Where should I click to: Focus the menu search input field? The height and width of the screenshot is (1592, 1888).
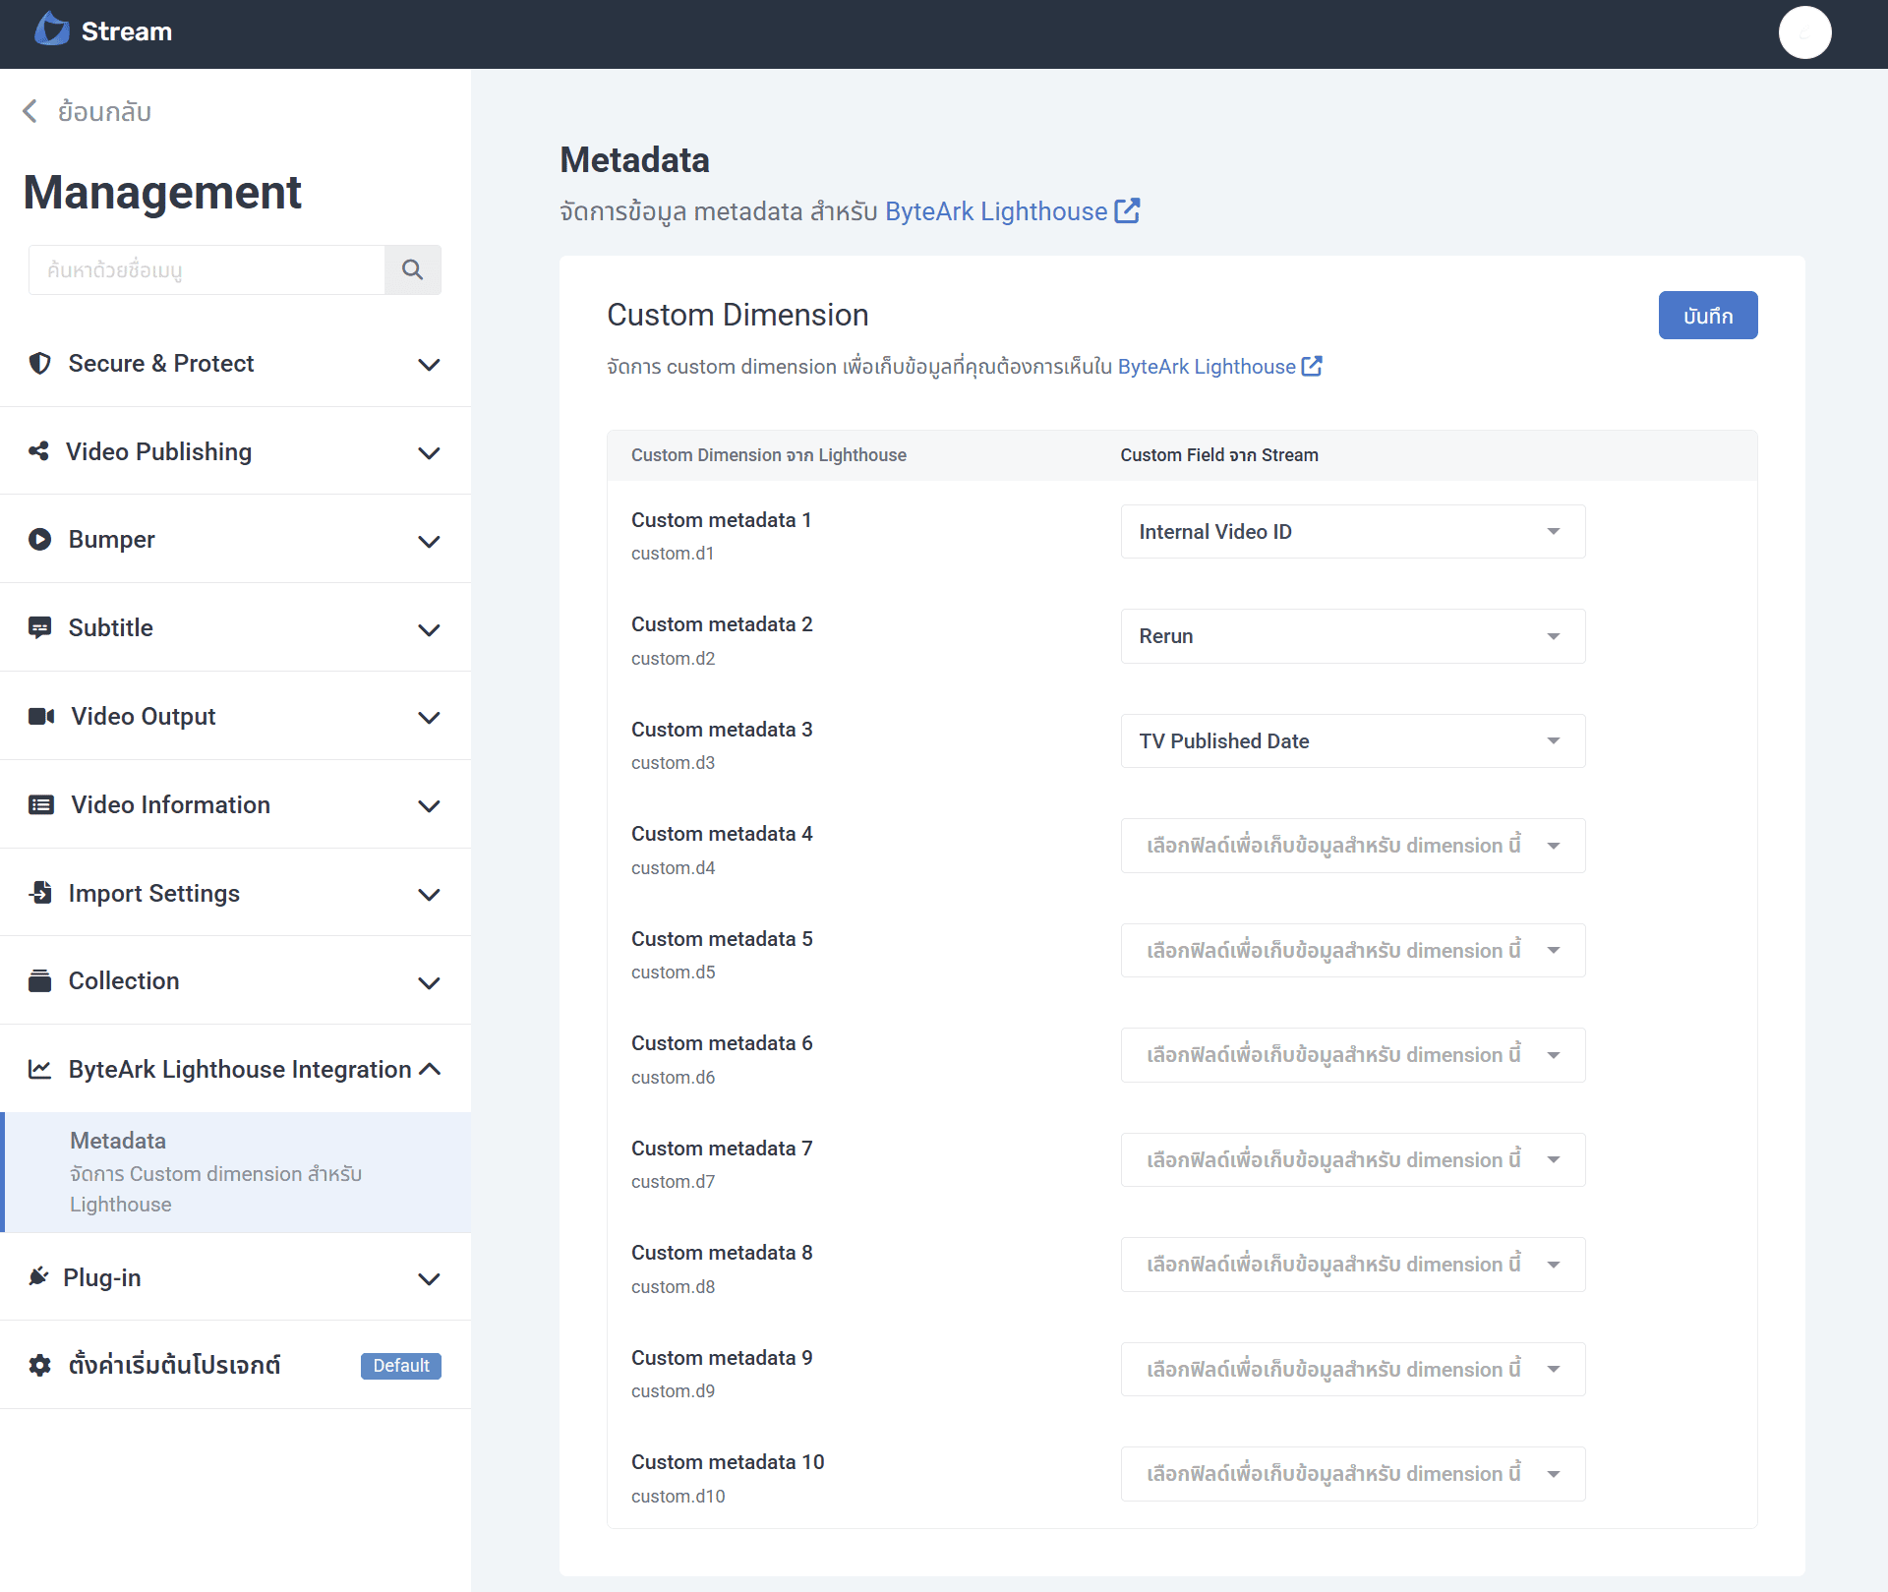pos(206,269)
